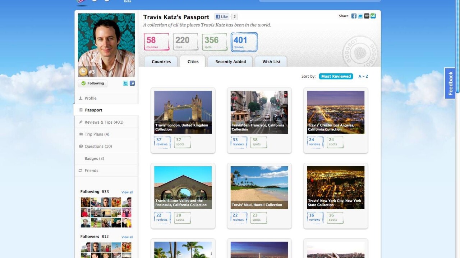460x258 pixels.
Task: Click the gold crown rank badge
Action: 83,72
